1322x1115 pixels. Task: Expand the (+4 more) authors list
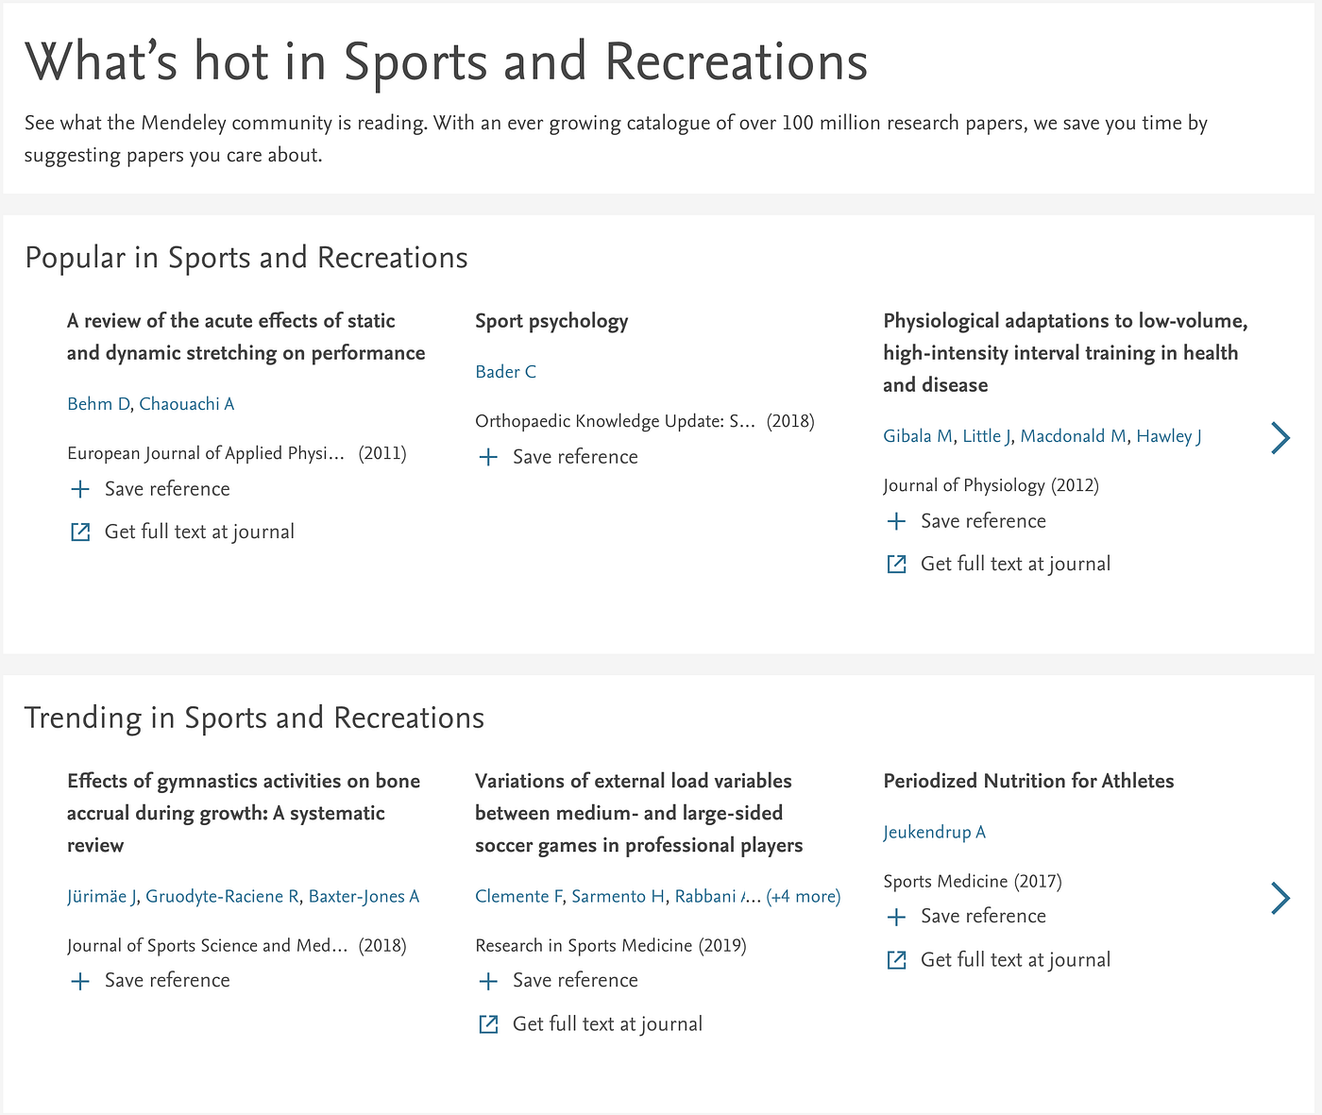[x=803, y=896]
